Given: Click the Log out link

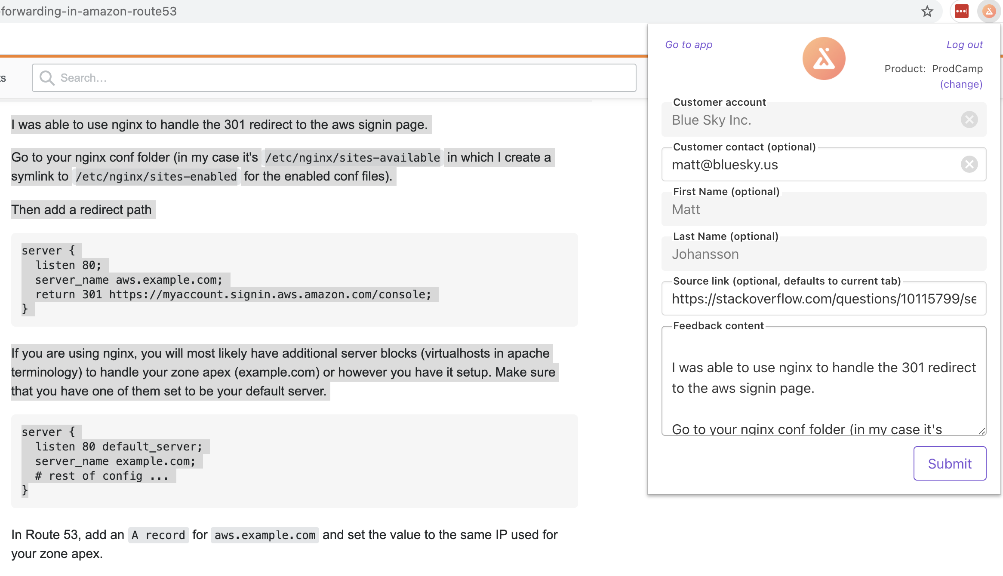Looking at the screenshot, I should 964,45.
